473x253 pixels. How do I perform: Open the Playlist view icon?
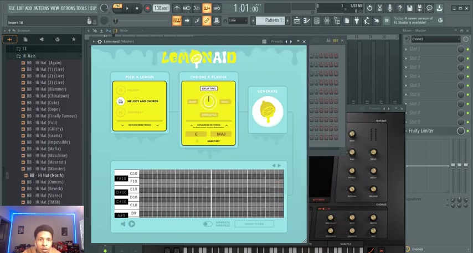[297, 20]
